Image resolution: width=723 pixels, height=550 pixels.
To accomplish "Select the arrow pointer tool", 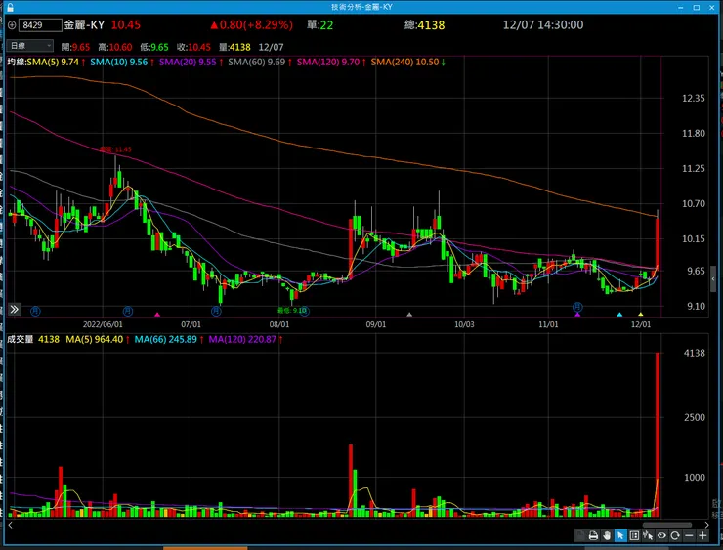I will point(620,535).
